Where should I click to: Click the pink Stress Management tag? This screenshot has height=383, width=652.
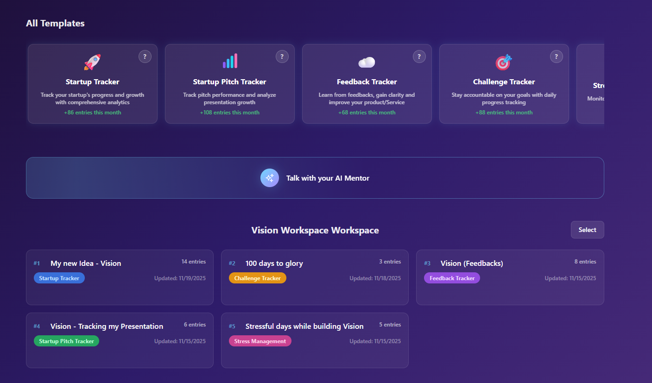click(260, 341)
